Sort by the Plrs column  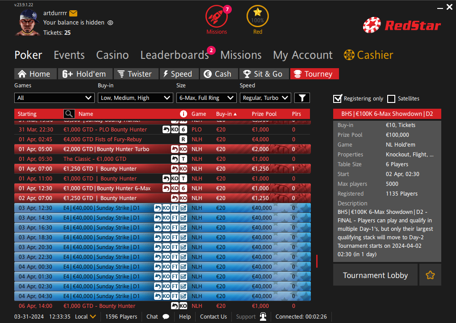point(297,114)
